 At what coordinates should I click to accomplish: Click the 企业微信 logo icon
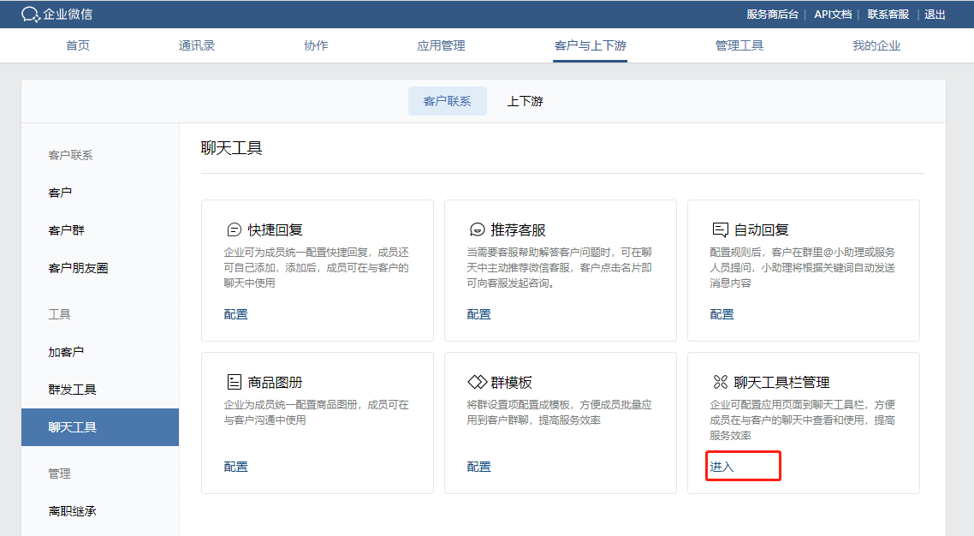31,15
